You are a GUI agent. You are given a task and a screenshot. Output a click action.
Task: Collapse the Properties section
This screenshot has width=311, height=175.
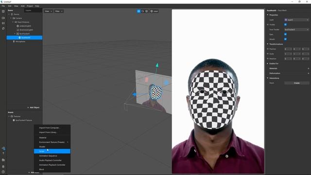268,15
